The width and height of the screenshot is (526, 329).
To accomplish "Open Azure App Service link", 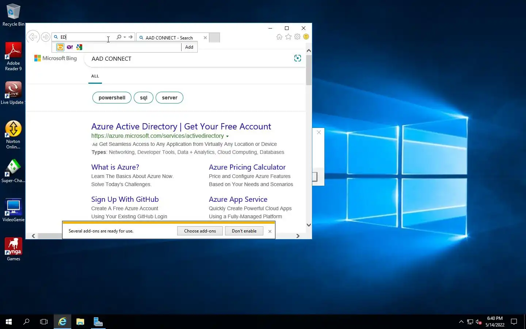I will click(238, 199).
